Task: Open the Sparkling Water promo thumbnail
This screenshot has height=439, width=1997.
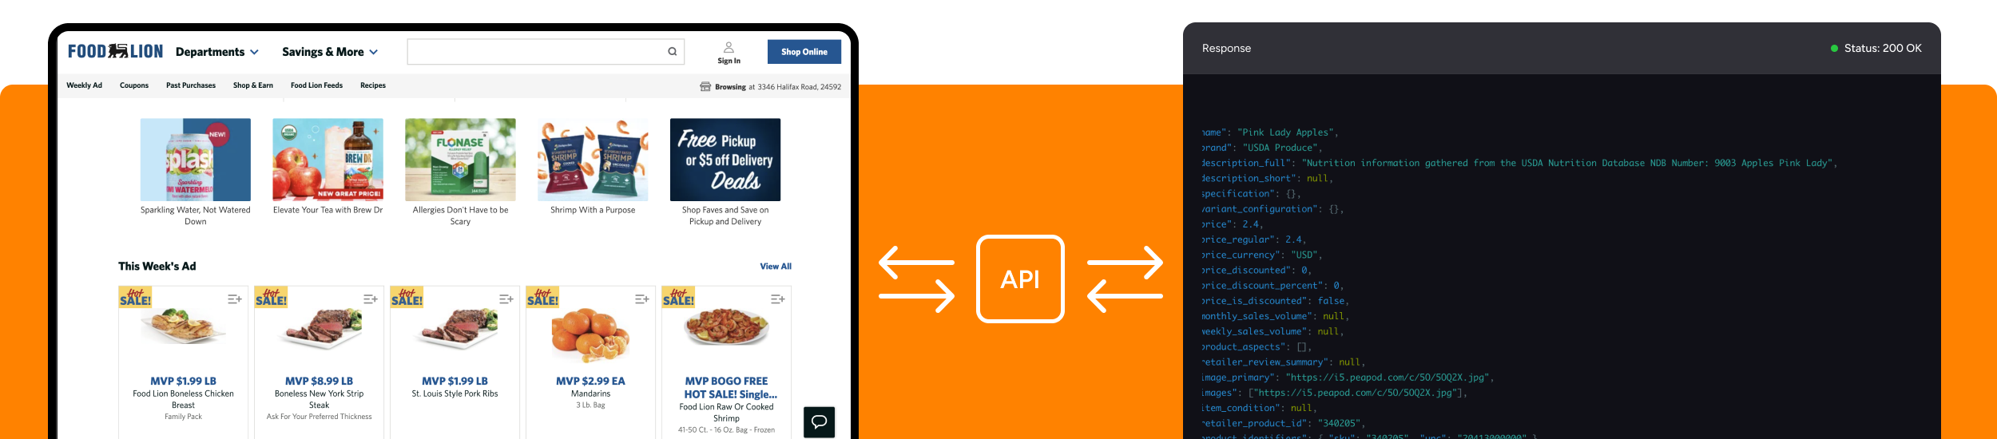Action: coord(196,160)
